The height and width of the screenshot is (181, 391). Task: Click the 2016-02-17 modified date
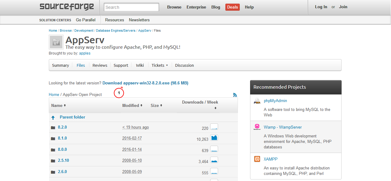click(132, 138)
